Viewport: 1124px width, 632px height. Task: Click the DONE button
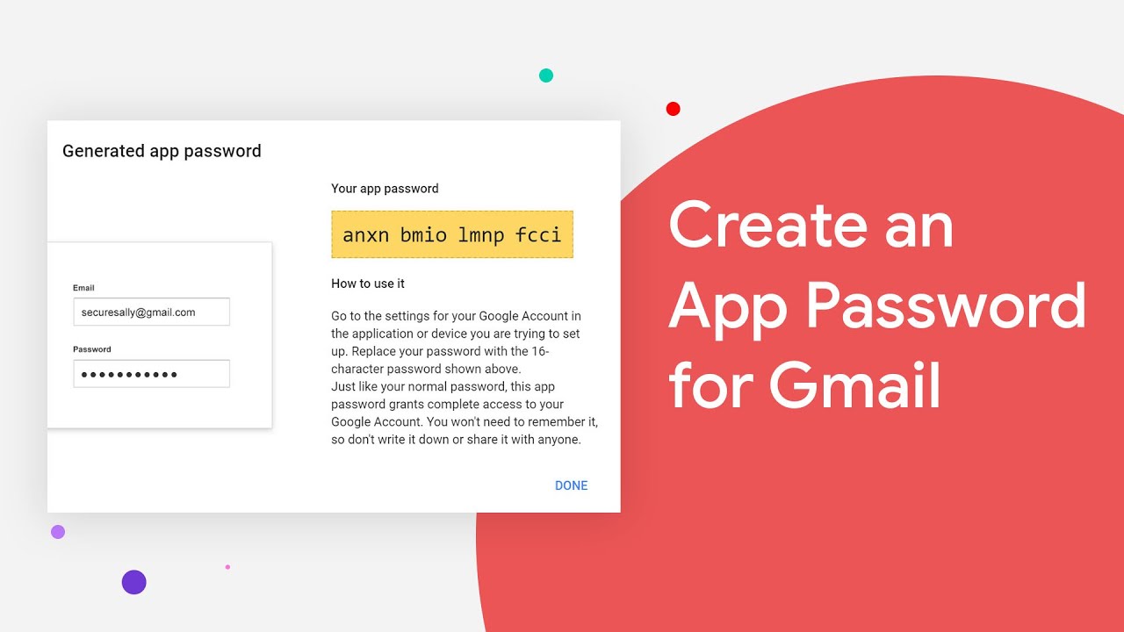tap(571, 485)
